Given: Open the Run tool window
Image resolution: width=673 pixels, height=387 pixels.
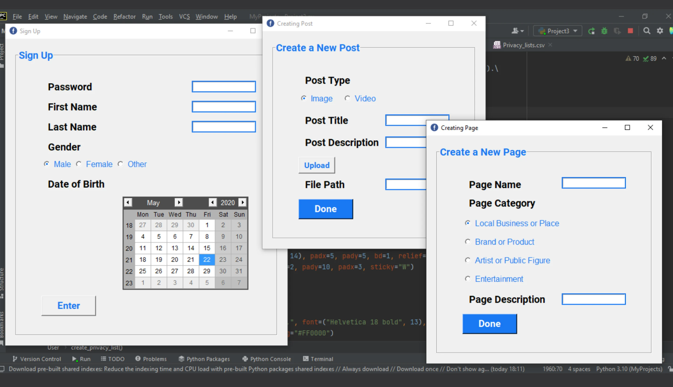Looking at the screenshot, I should pyautogui.click(x=81, y=359).
